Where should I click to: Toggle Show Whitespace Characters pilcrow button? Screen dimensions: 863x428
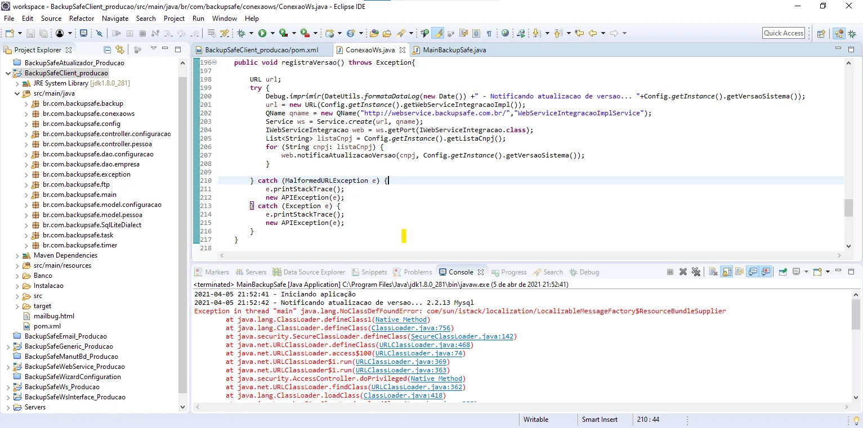pos(489,34)
